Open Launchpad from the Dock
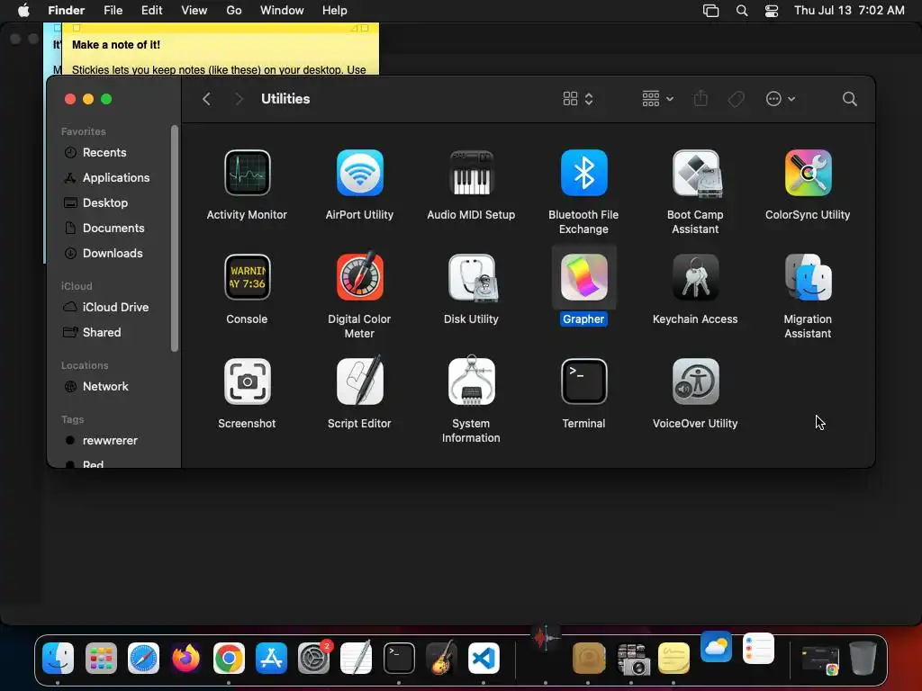The image size is (922, 691). (101, 658)
